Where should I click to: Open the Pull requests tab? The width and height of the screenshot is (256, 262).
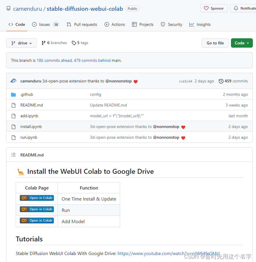(82, 25)
